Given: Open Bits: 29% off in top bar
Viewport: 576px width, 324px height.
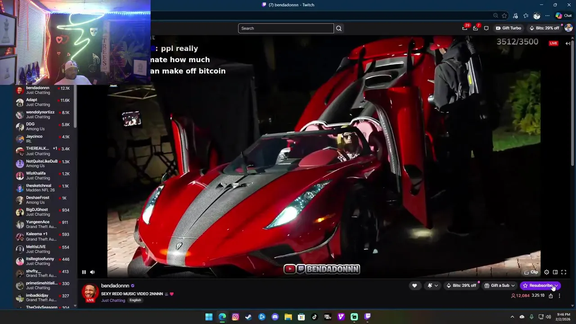Looking at the screenshot, I should 544,28.
